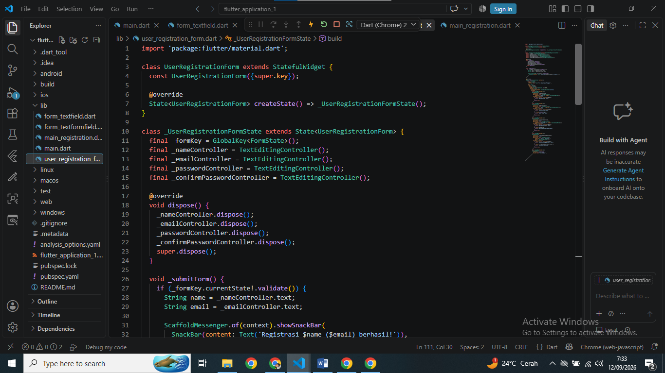Open the Extensions view
665x373 pixels.
click(13, 114)
